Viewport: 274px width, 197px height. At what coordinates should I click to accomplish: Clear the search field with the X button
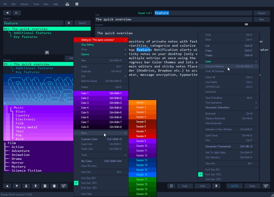[69, 23]
